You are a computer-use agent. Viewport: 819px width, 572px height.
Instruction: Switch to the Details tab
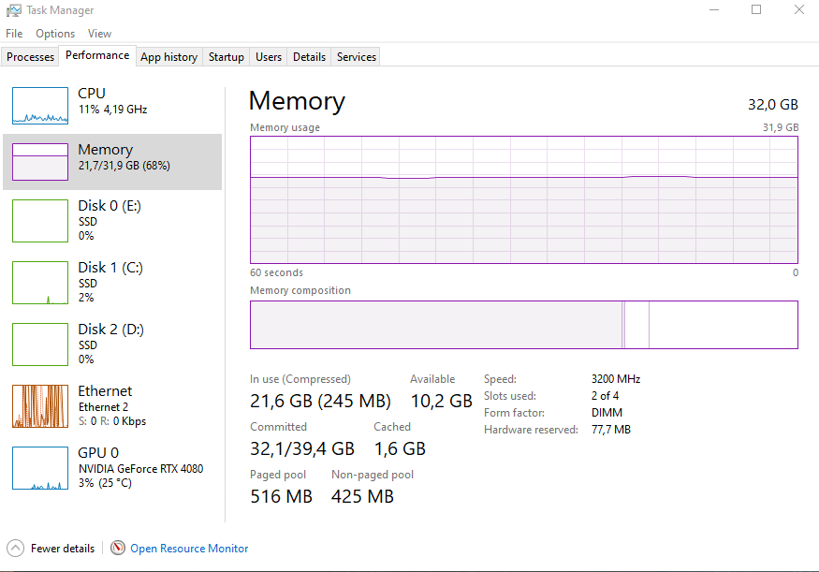[309, 57]
